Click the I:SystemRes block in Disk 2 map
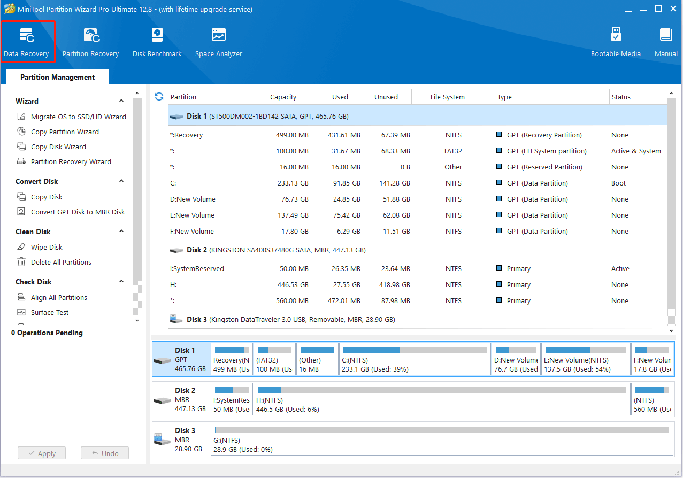683x478 pixels. [232, 399]
